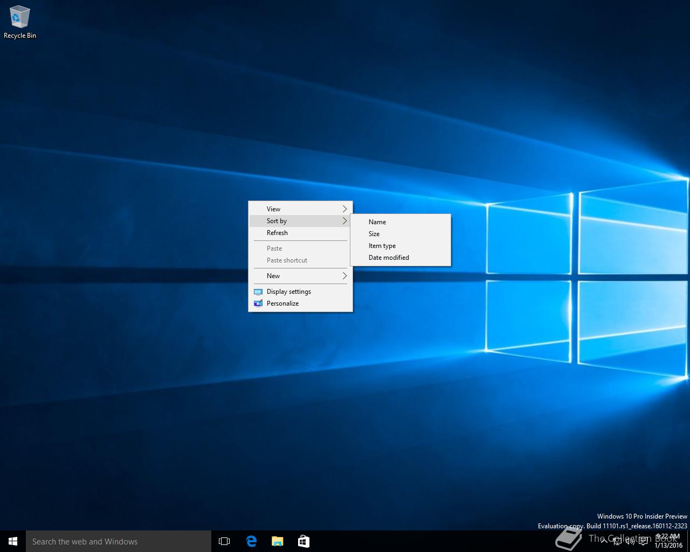This screenshot has height=552, width=690.
Task: Open the View submenu in context menu
Action: click(300, 209)
